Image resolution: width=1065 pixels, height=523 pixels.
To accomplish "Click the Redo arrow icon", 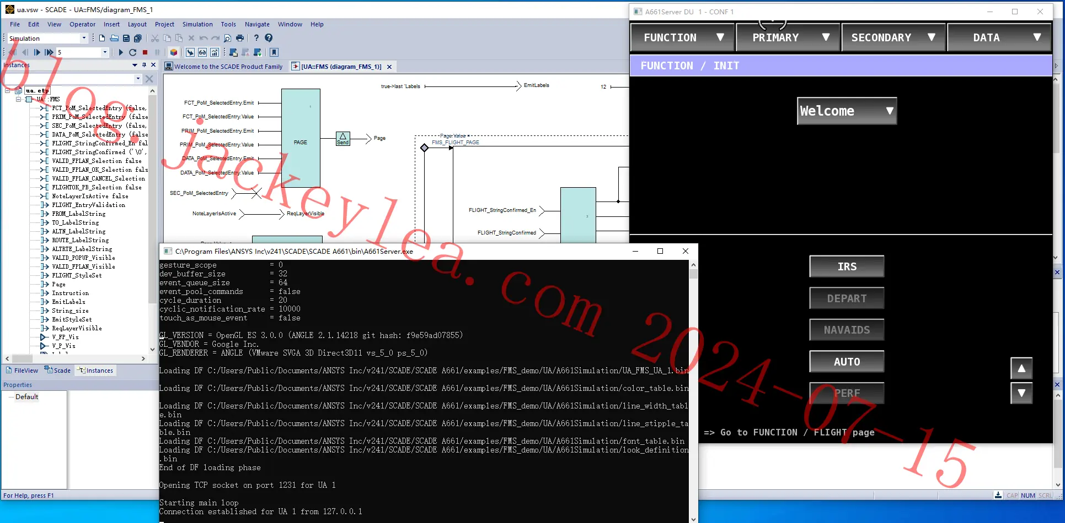I will pos(215,38).
